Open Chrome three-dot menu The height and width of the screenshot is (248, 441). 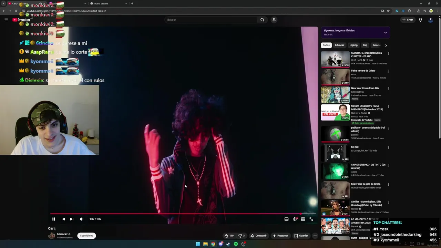click(x=437, y=11)
